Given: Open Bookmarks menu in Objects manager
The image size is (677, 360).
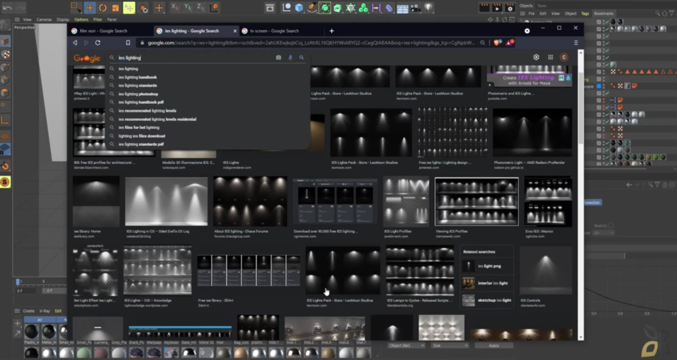Looking at the screenshot, I should click(x=604, y=13).
